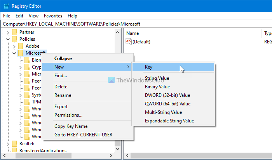The width and height of the screenshot is (272, 160).
Task: Open the Help menu
Action: pyautogui.click(x=72, y=16)
